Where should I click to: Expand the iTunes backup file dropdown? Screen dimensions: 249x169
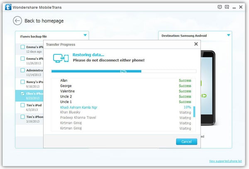(85, 35)
